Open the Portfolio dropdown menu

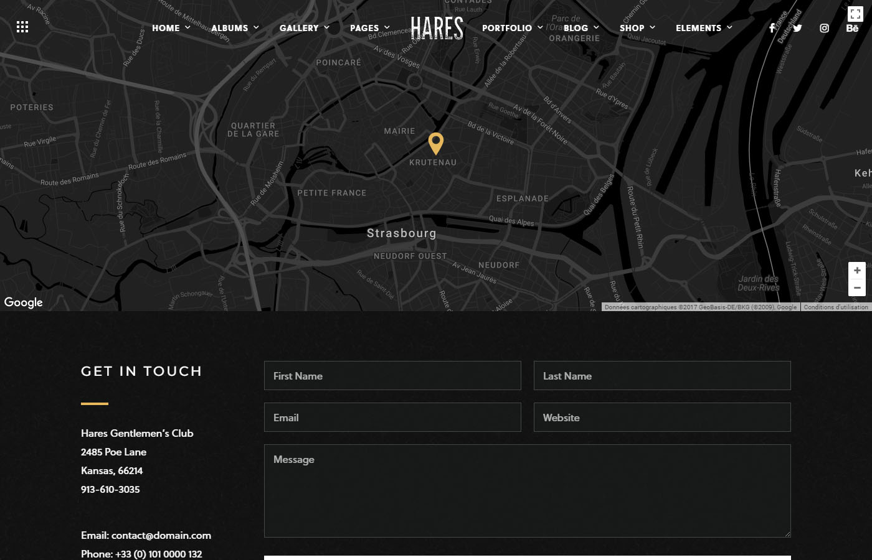click(x=512, y=28)
